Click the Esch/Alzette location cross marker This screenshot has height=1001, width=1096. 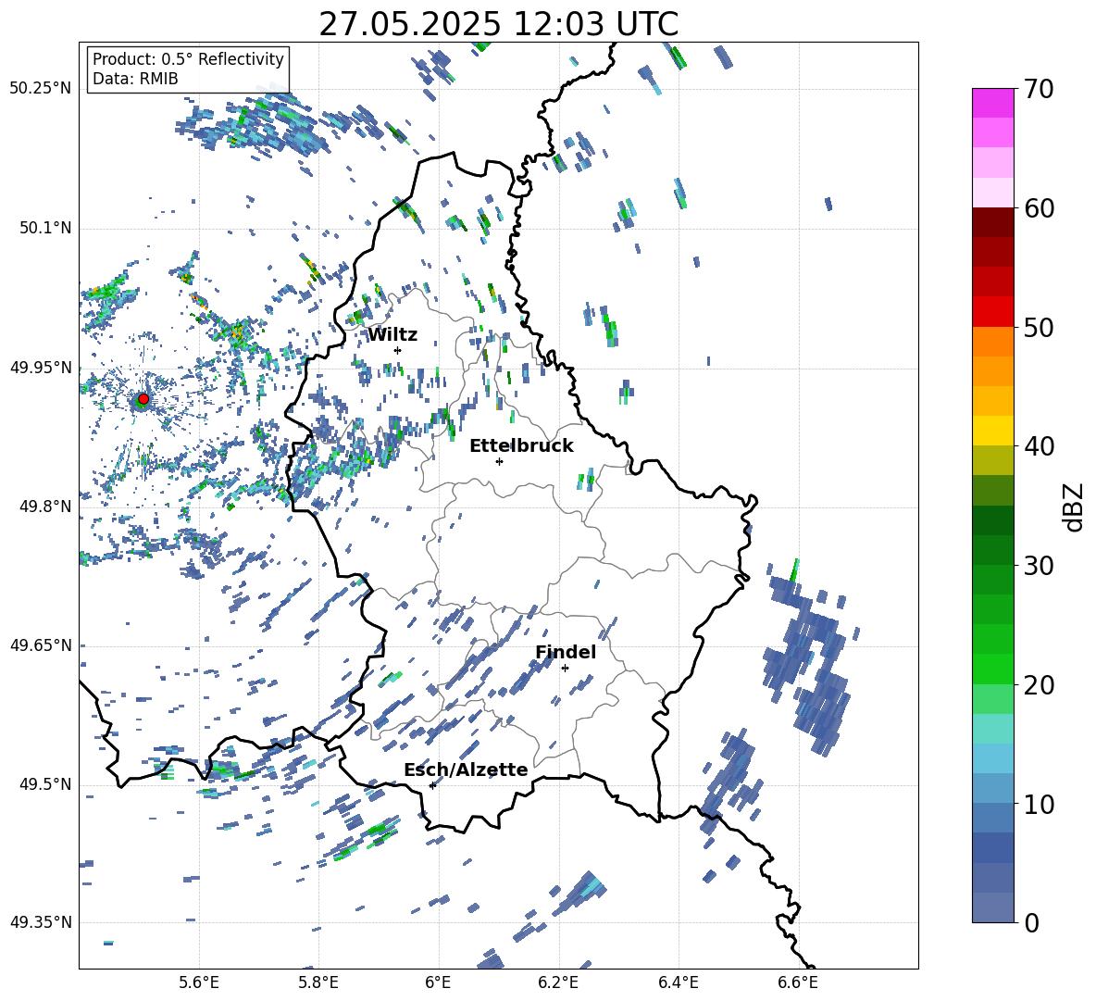click(432, 785)
